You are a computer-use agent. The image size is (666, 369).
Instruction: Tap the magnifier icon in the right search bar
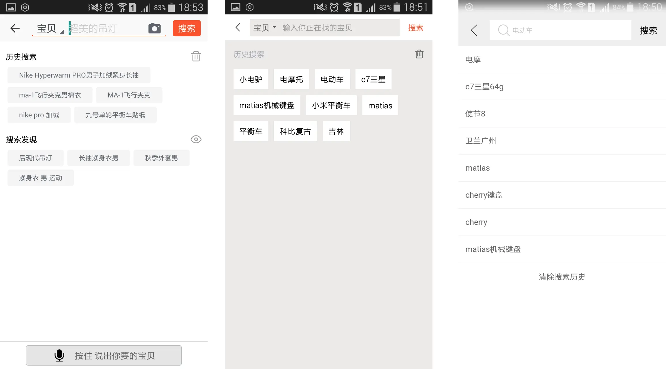[503, 30]
